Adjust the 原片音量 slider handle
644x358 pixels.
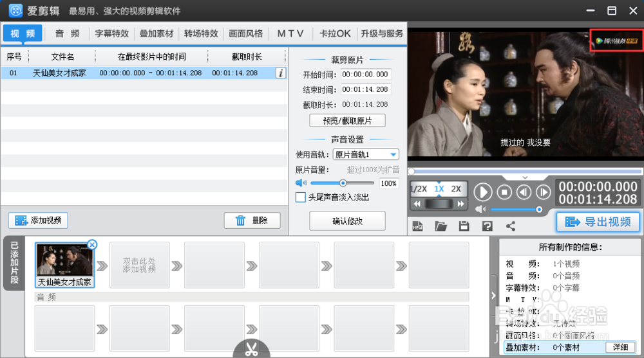pyautogui.click(x=343, y=183)
